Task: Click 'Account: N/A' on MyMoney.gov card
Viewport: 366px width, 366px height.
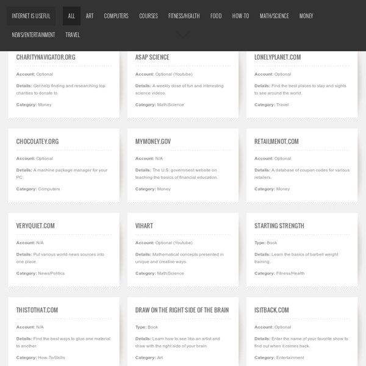Action: (x=149, y=159)
